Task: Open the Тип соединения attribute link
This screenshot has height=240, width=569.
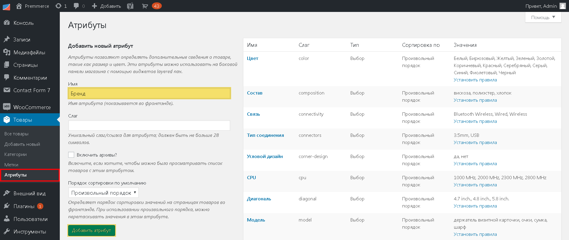Action: (266, 135)
